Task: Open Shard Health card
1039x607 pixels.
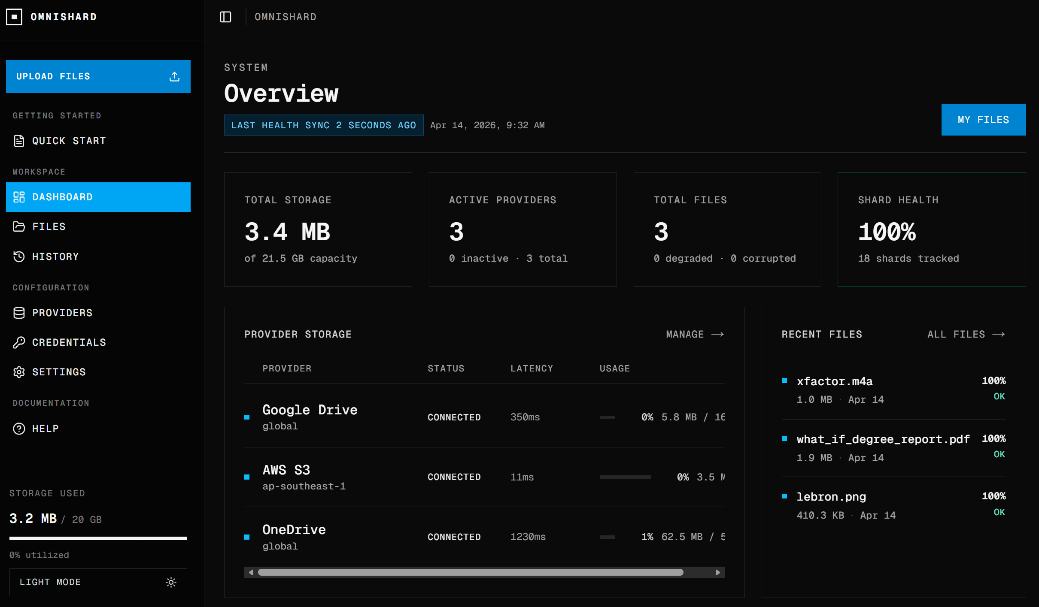Action: tap(932, 230)
